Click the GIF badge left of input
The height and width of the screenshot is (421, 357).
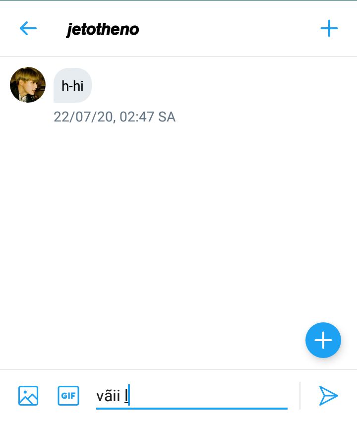68,396
